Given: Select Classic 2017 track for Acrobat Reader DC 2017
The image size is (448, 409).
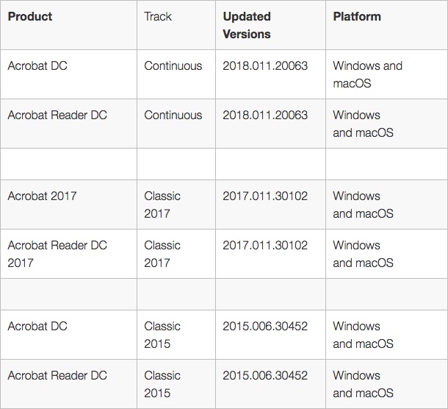Looking at the screenshot, I should point(162,254).
